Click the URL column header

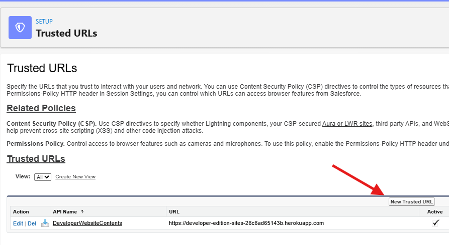(x=174, y=212)
